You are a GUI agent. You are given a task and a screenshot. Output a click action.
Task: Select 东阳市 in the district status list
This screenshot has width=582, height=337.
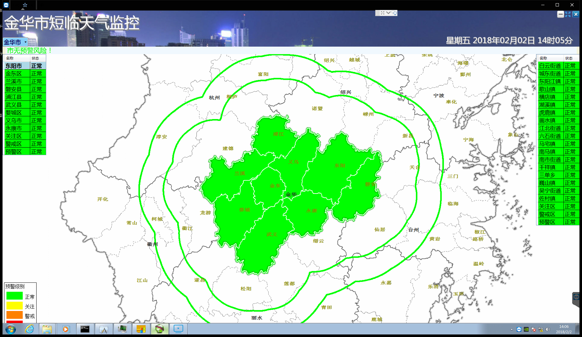[x=13, y=65]
